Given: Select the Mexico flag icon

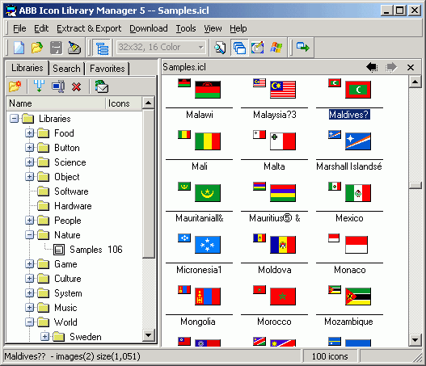Looking at the screenshot, I should (x=358, y=193).
